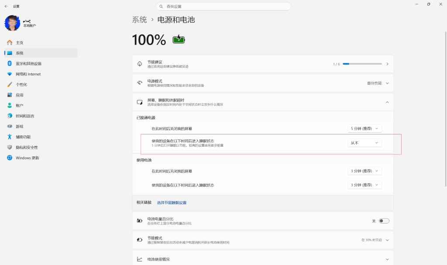447x265 pixels.
Task: Click the 隐私和安全性 shield icon
Action: tap(10, 147)
